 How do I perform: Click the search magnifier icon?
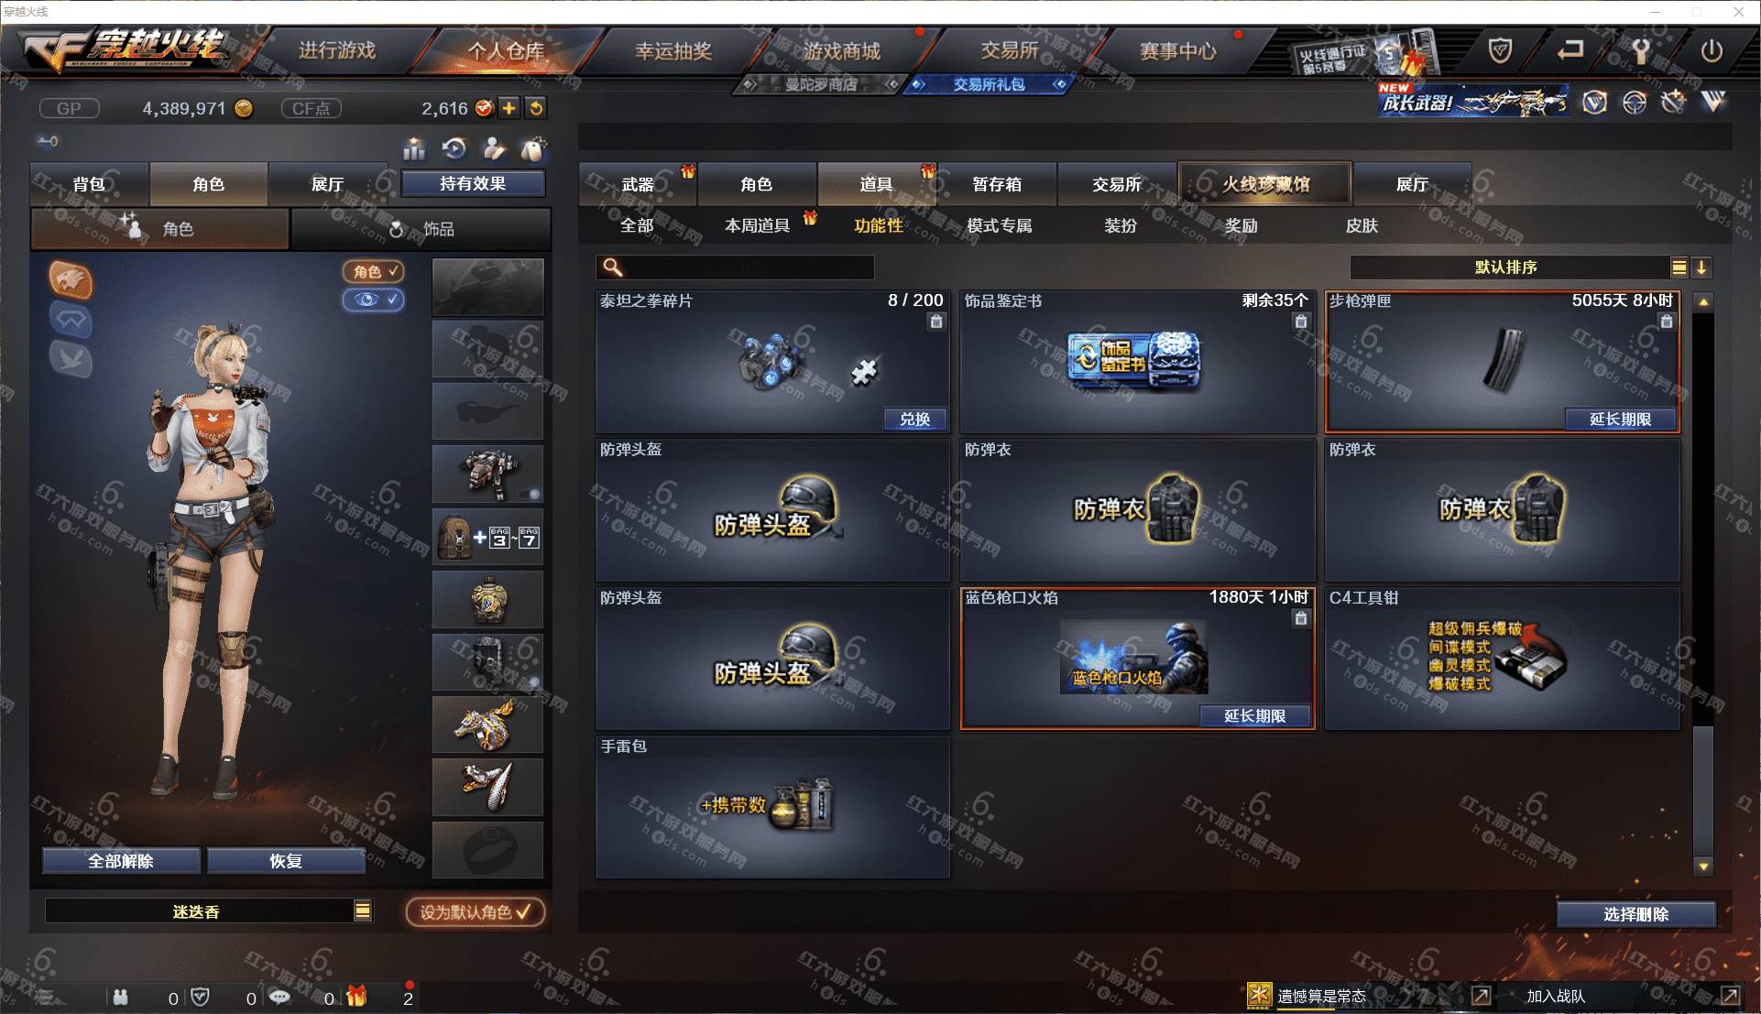click(x=613, y=267)
